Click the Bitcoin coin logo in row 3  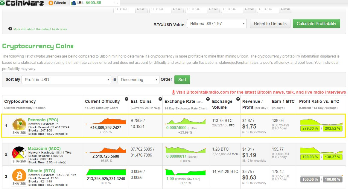coord(19,175)
